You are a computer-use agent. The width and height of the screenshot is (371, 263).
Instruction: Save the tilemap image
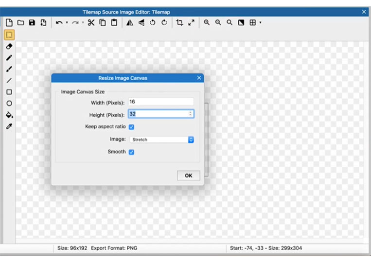click(x=32, y=23)
